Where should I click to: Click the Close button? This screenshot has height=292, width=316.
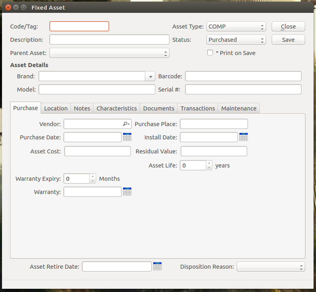[288, 27]
